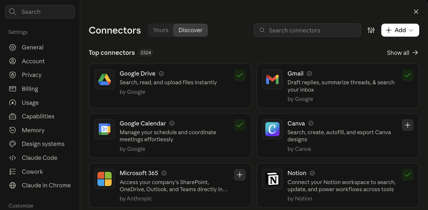Click the Google Calendar logo icon
Image resolution: width=428 pixels, height=210 pixels.
[x=105, y=129]
